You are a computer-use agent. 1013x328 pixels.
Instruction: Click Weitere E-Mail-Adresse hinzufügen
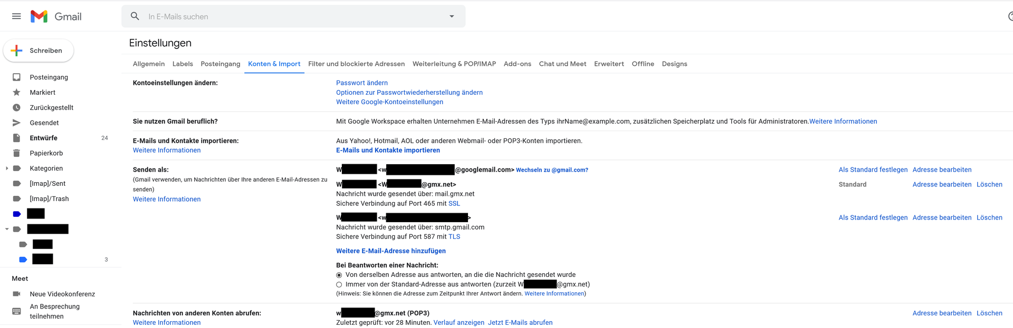391,251
